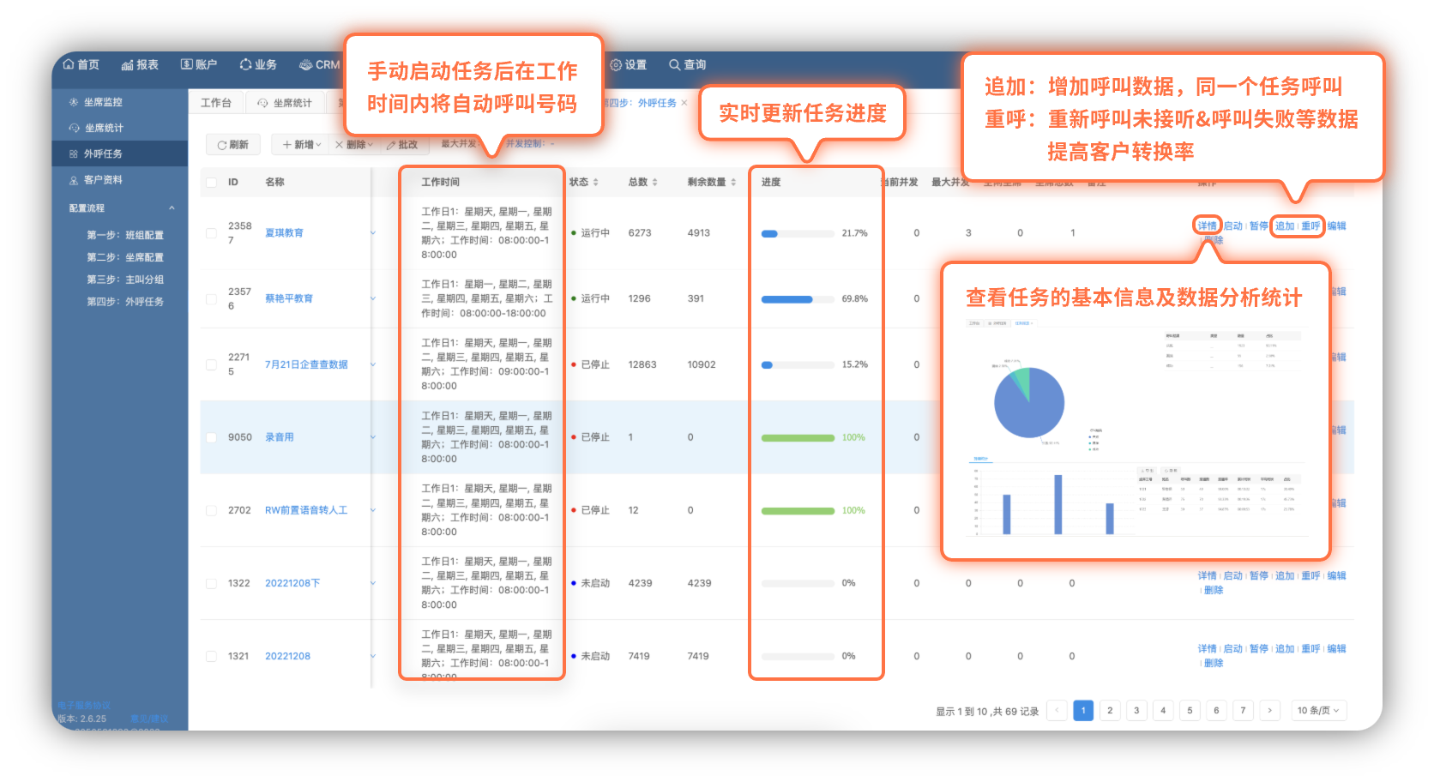Open the CRM handshake icon
Viewport: 1434px width, 782px height.
click(305, 65)
